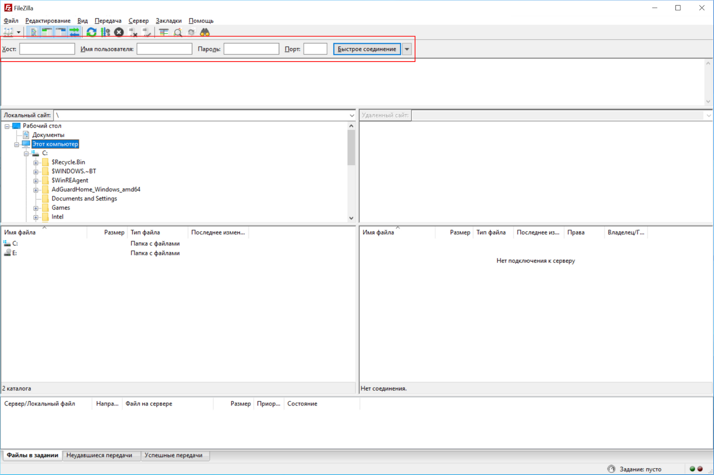Collapse the Этот компьютер tree node
The width and height of the screenshot is (714, 475).
click(x=17, y=145)
